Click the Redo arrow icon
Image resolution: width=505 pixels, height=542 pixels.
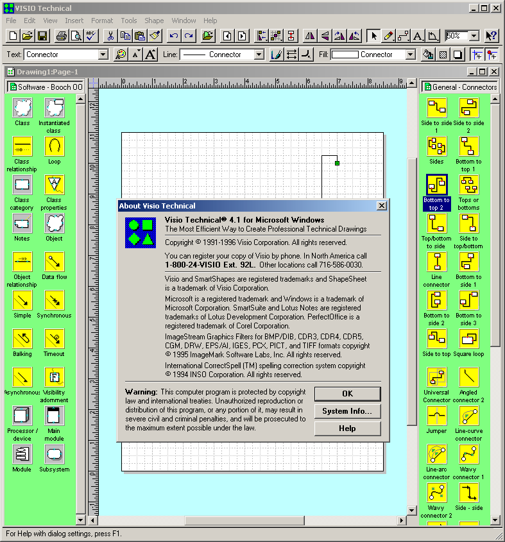point(189,36)
